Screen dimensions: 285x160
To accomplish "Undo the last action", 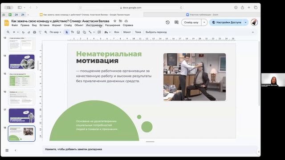I will click(23, 32).
